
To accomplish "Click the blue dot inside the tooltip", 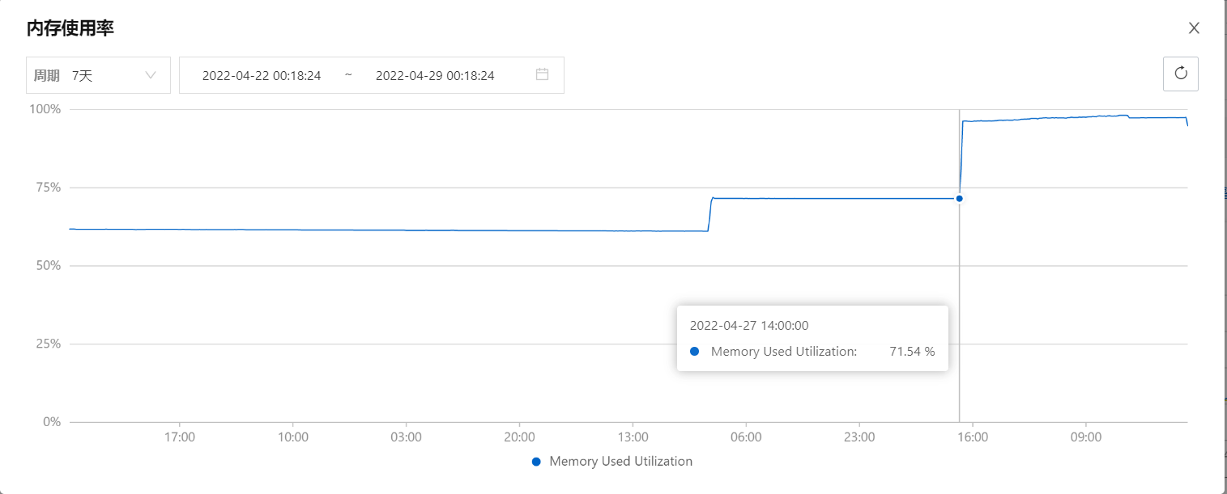I will pyautogui.click(x=694, y=352).
